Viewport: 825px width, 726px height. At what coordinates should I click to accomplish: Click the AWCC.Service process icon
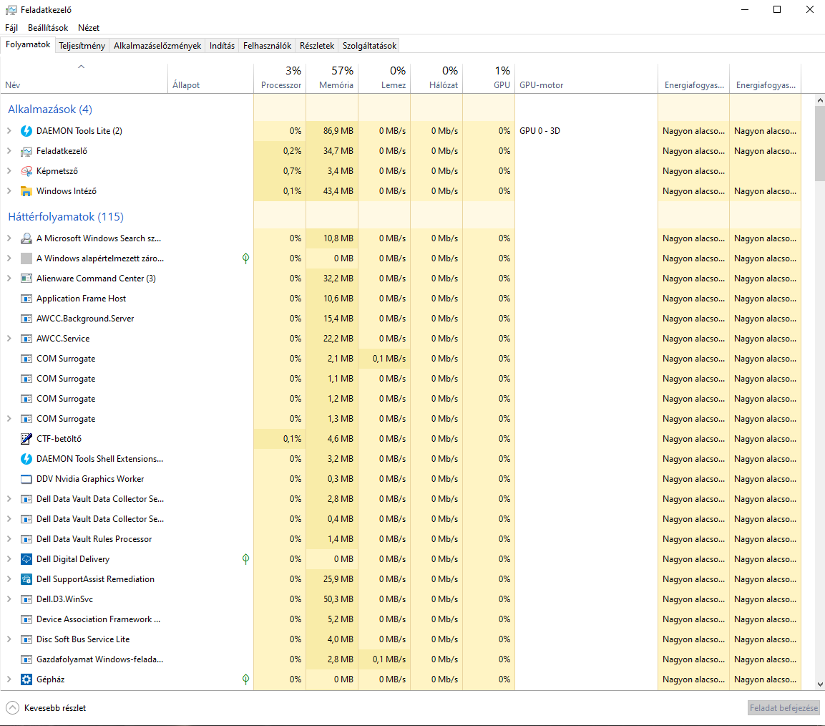click(x=26, y=339)
